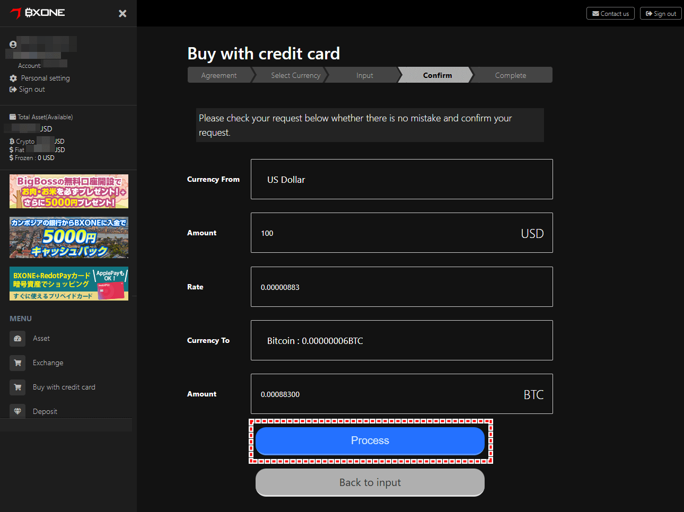
Task: Click the MENU section label
Action: click(x=21, y=319)
